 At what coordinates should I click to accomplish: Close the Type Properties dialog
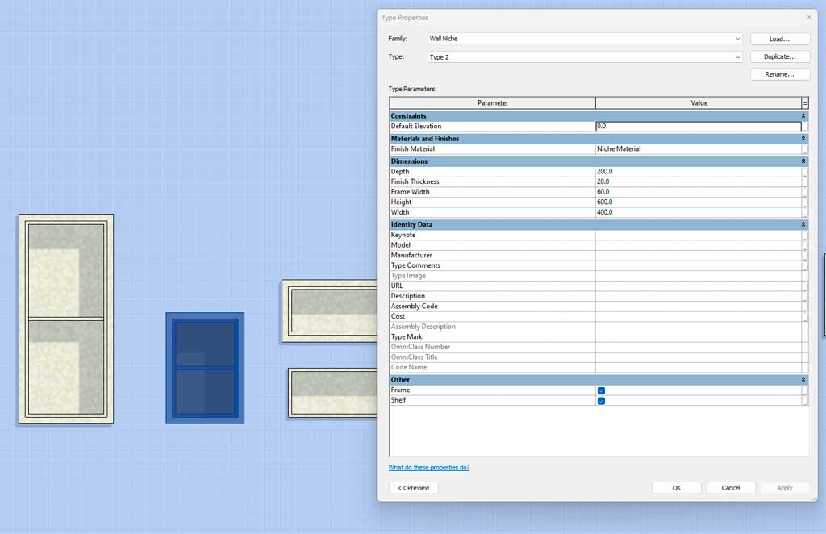pos(809,17)
